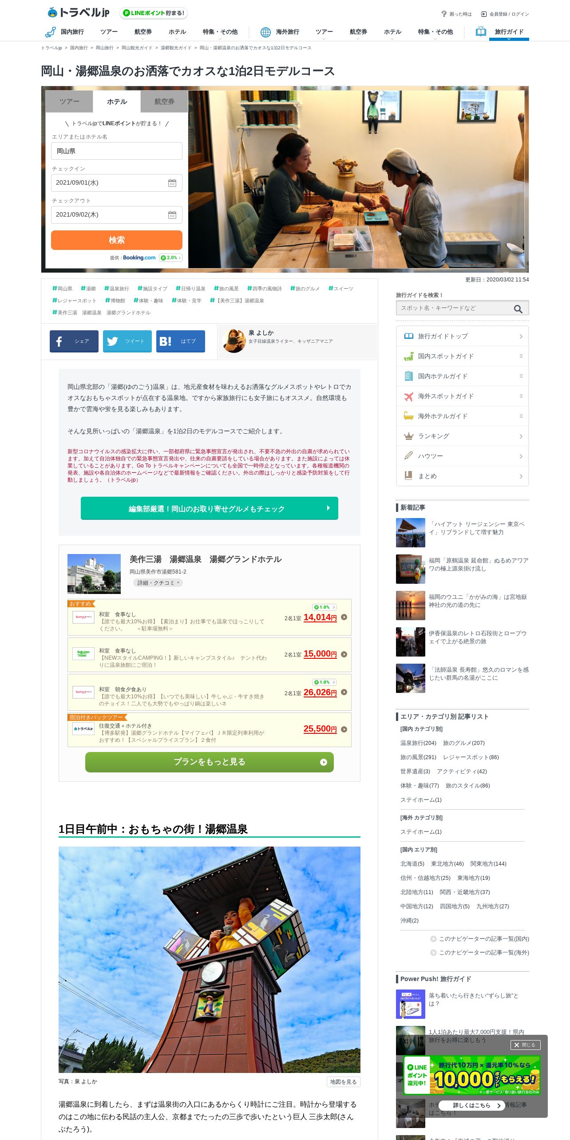Click the #温泉旅行 tag
This screenshot has width=570, height=1140.
coord(117,289)
